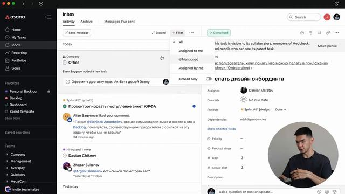Mark water delivery task complete checkmark
The image size is (345, 194).
click(x=67, y=82)
